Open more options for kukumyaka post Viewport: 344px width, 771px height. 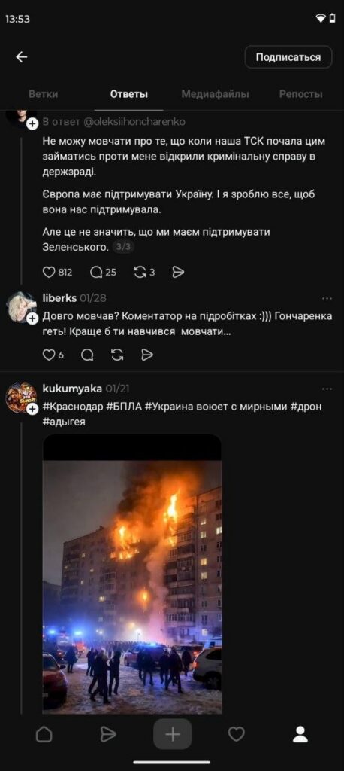(327, 389)
